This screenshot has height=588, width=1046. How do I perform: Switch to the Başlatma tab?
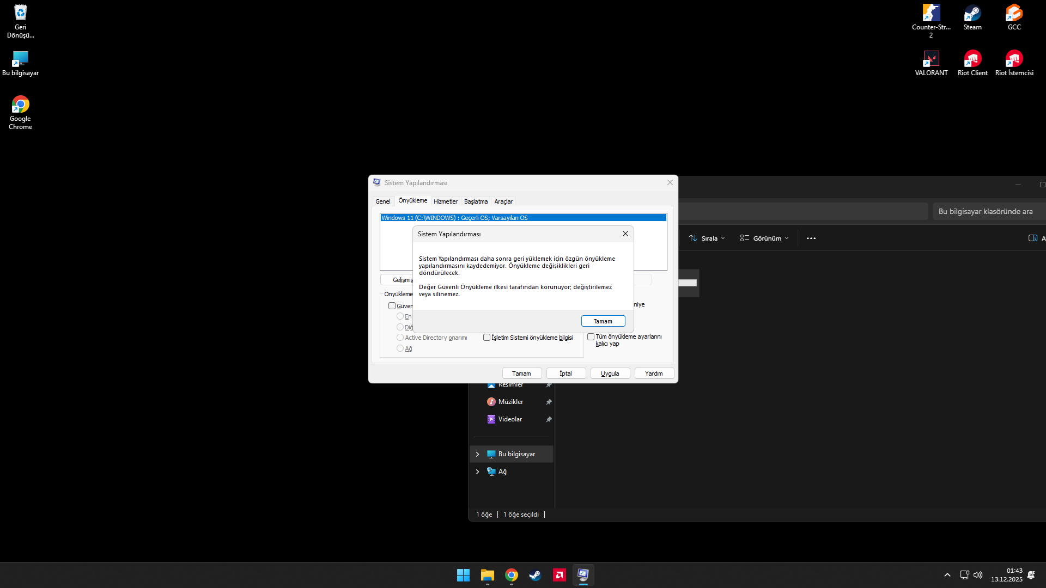pyautogui.click(x=476, y=201)
